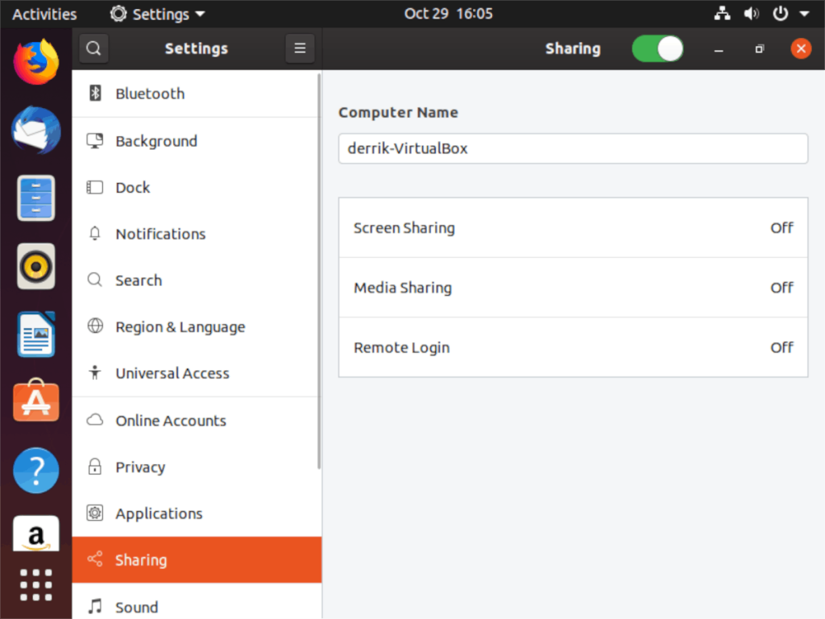Click the search icon in Settings header
Image resolution: width=825 pixels, height=619 pixels.
tap(93, 48)
